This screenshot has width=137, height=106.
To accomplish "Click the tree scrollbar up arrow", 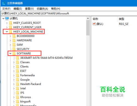I will coord(88,18).
